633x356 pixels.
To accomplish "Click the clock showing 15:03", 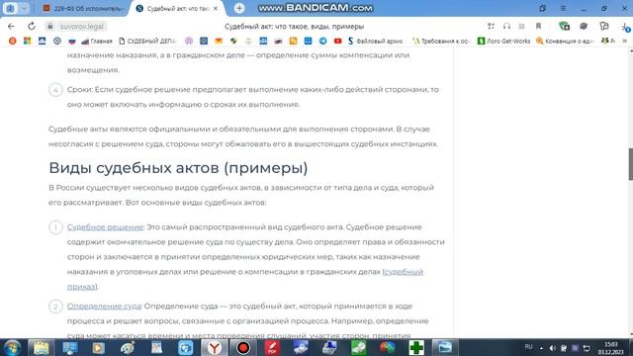I will tap(610, 348).
